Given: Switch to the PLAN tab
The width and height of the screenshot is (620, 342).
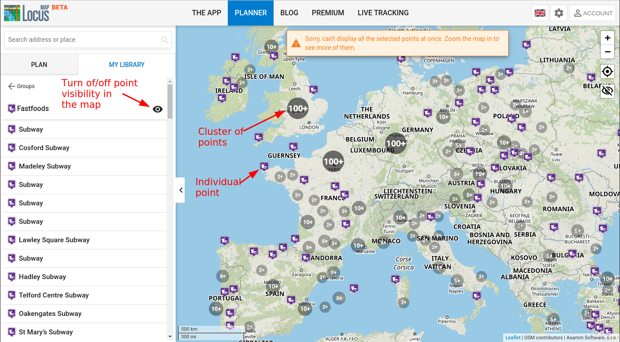Looking at the screenshot, I should point(39,65).
